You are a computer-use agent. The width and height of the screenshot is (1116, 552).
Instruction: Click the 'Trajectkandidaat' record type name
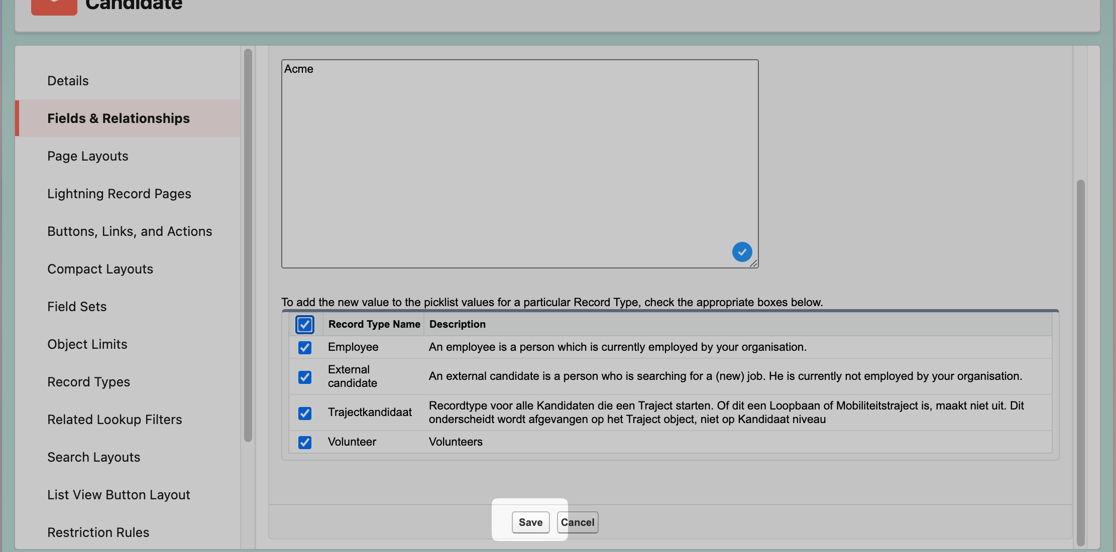click(370, 412)
